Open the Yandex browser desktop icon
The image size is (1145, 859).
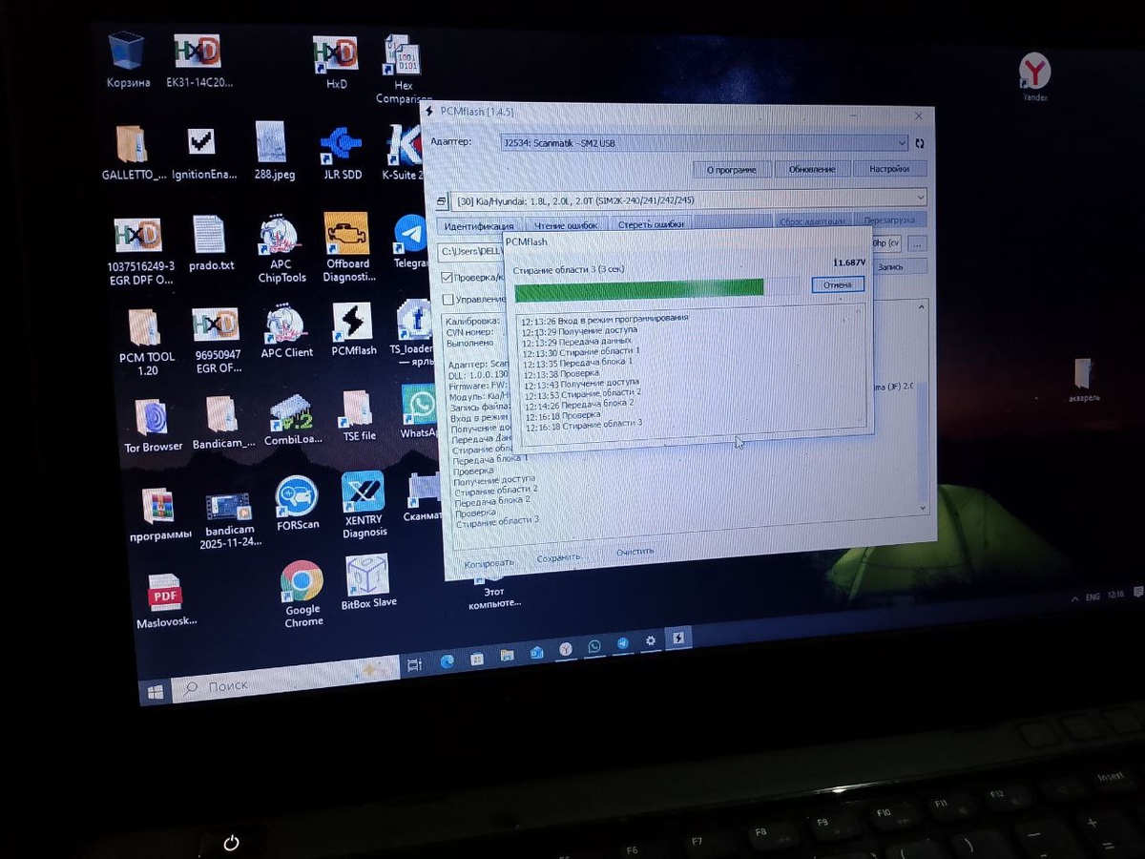1035,77
